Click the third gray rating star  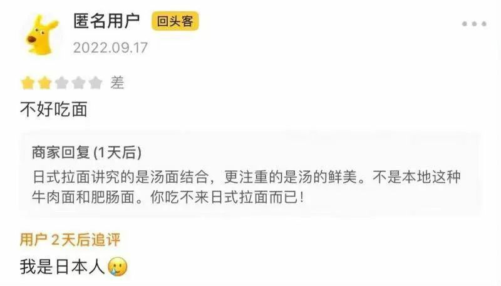(x=61, y=83)
